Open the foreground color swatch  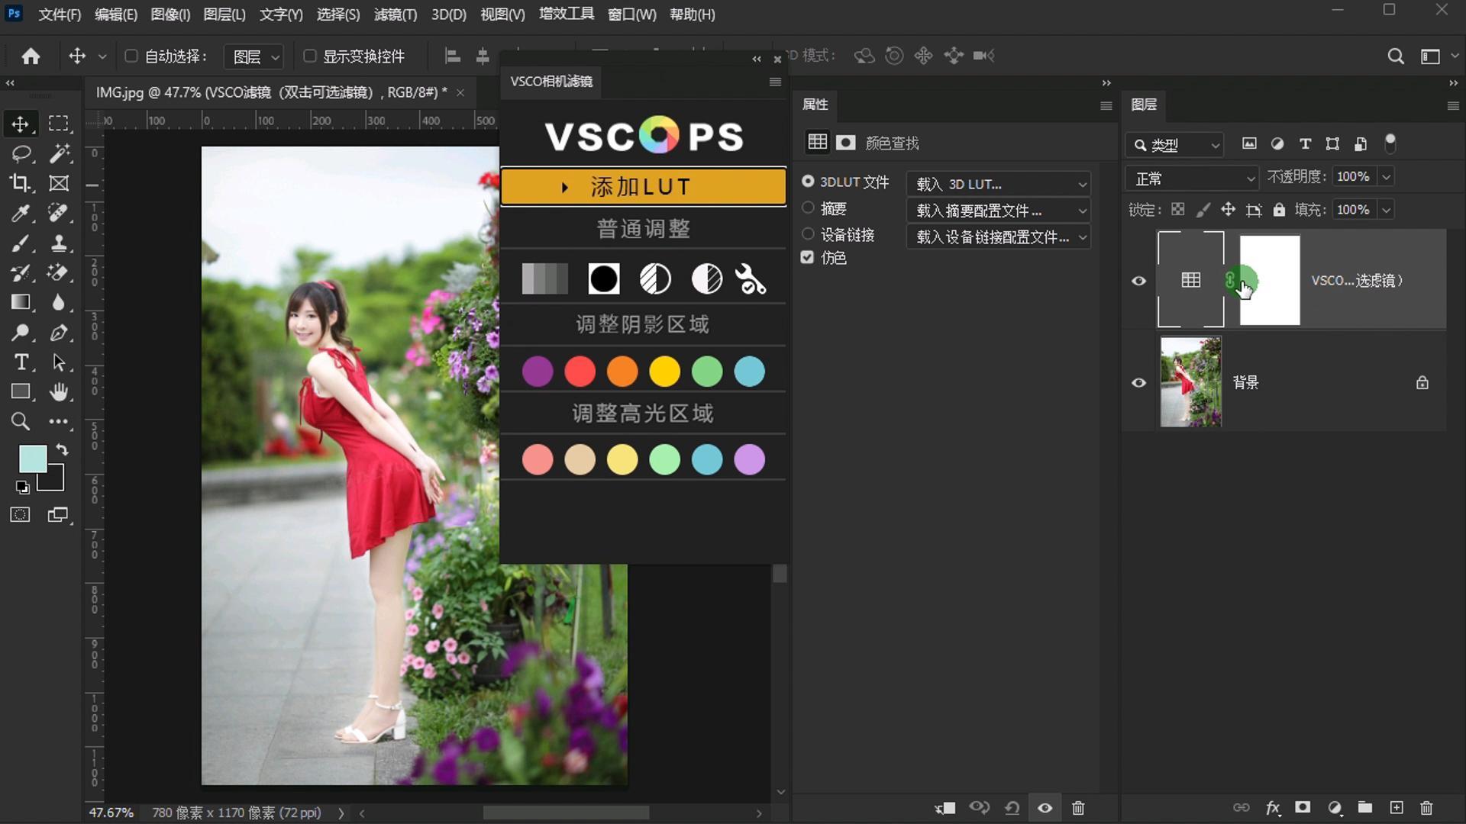[x=33, y=459]
